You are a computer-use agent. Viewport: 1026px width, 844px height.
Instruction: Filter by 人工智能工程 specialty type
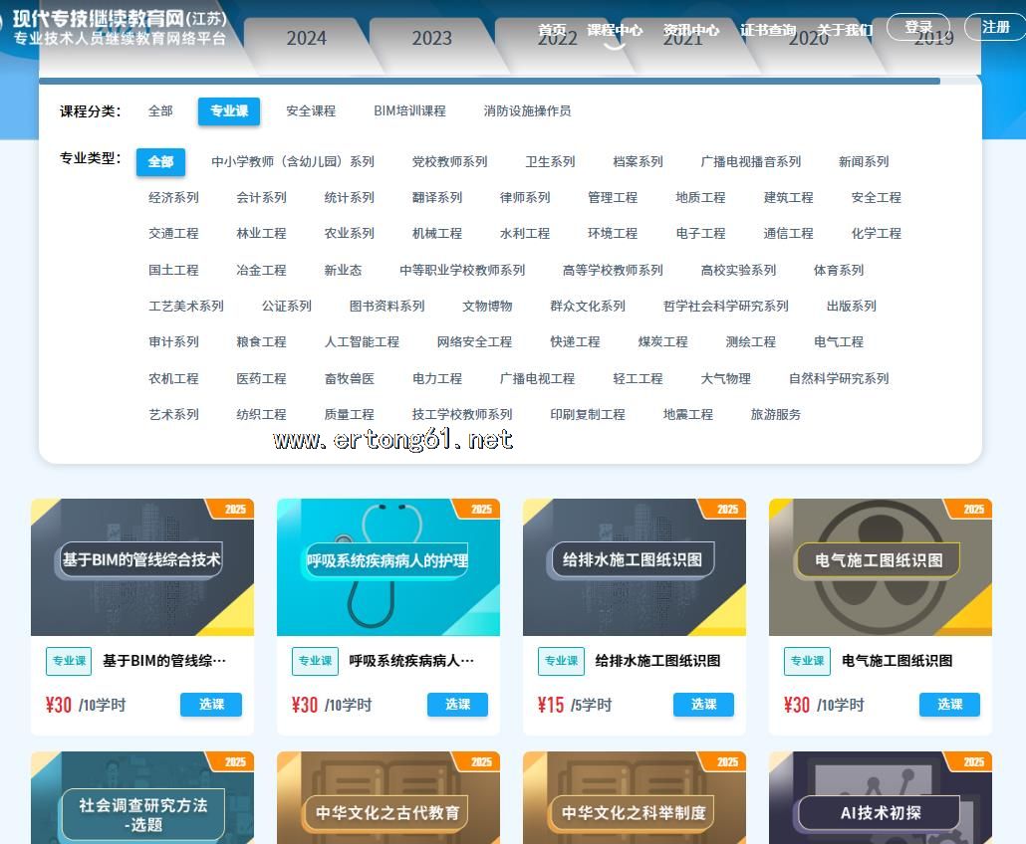(x=362, y=342)
